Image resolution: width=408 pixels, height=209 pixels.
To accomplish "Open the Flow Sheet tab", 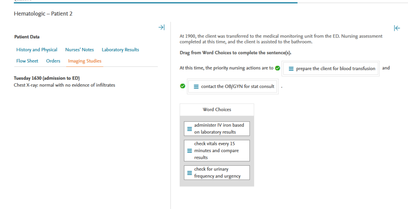I will (x=27, y=61).
